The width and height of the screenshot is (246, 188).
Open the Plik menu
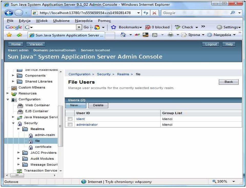click(10, 21)
